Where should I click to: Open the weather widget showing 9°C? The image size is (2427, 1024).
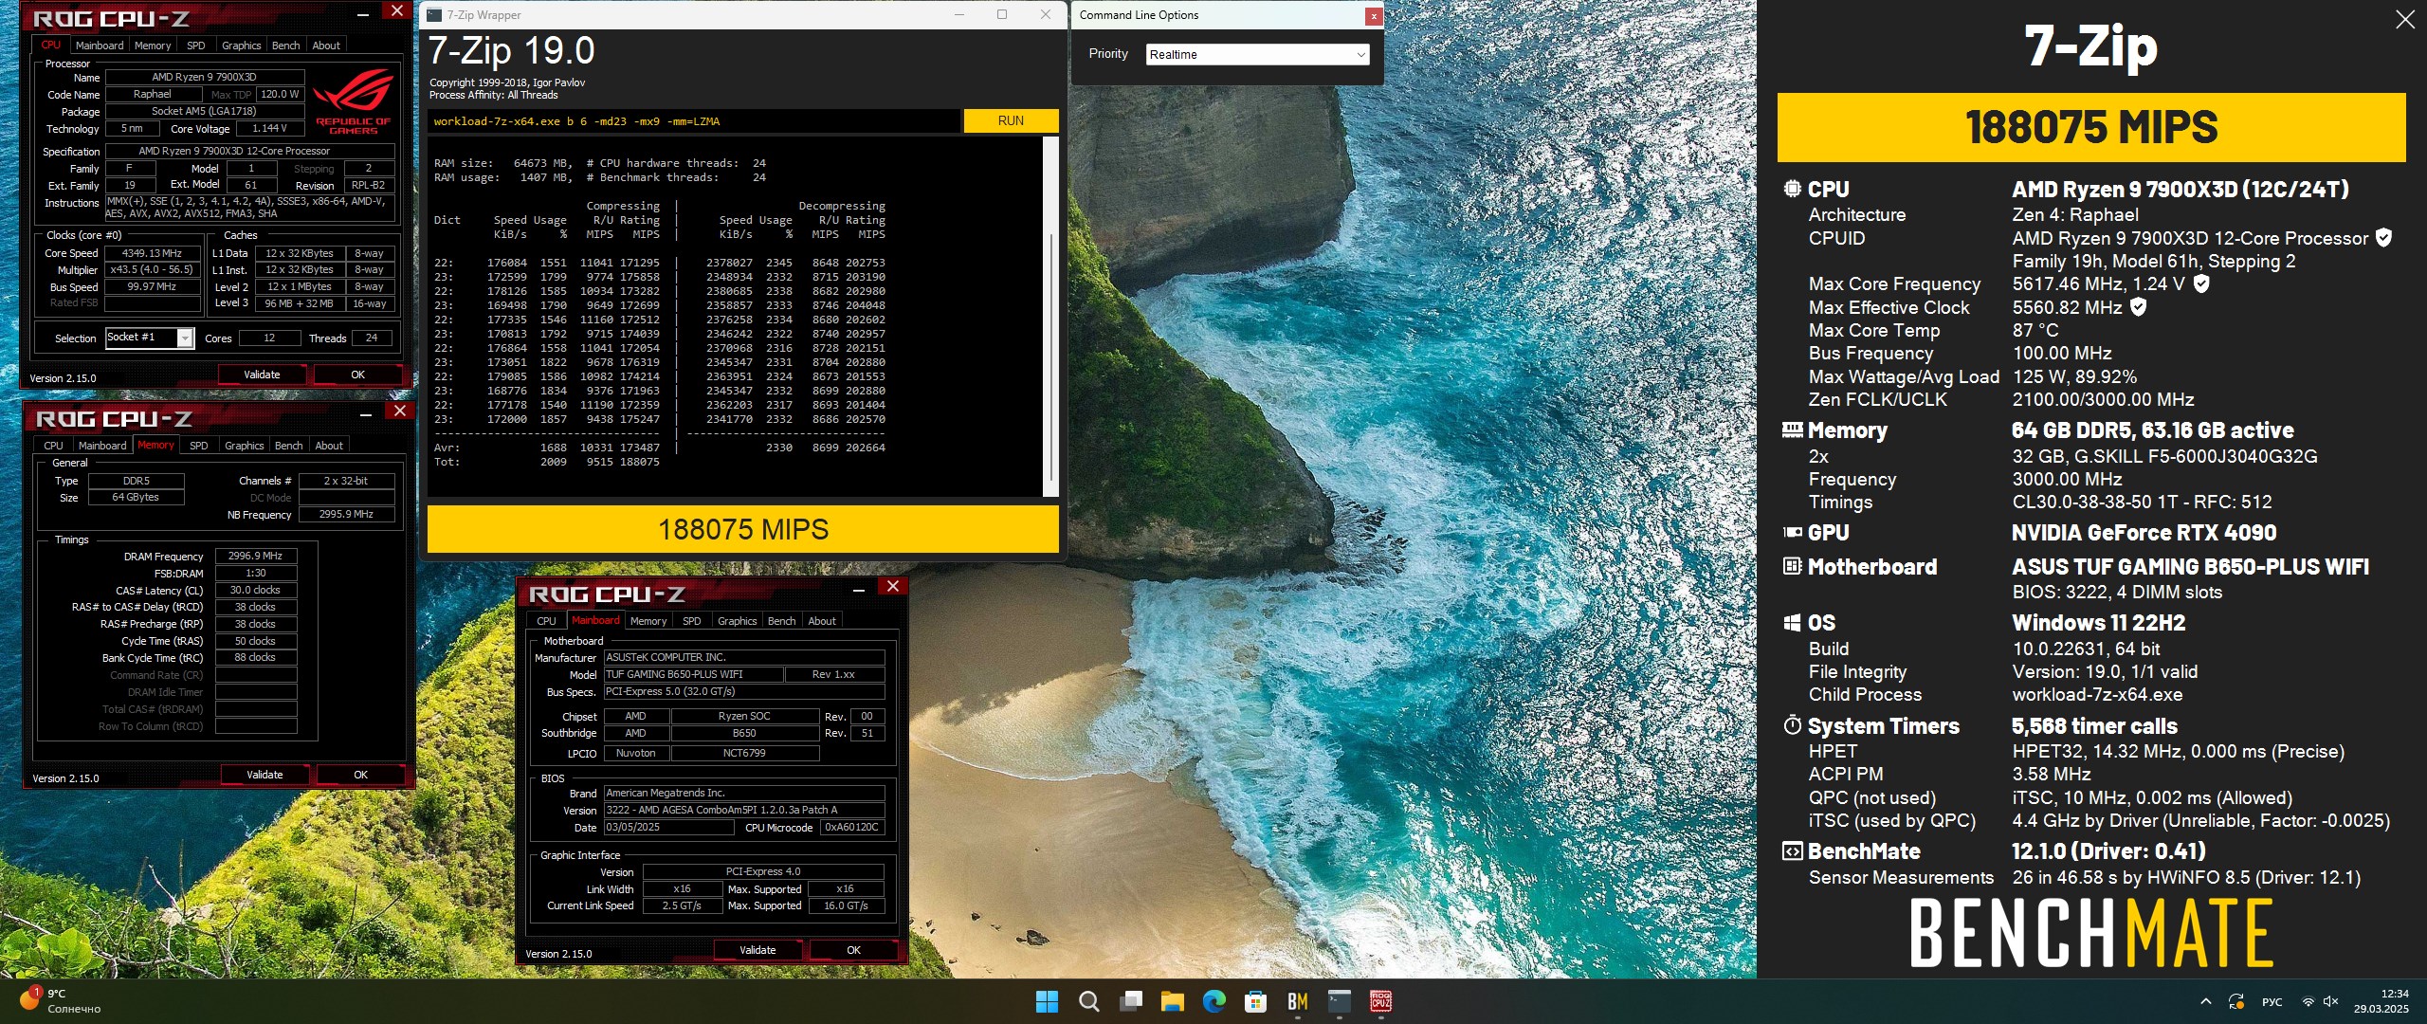point(60,1001)
